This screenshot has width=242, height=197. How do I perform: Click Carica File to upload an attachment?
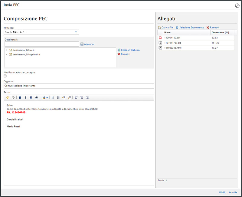click(166, 28)
